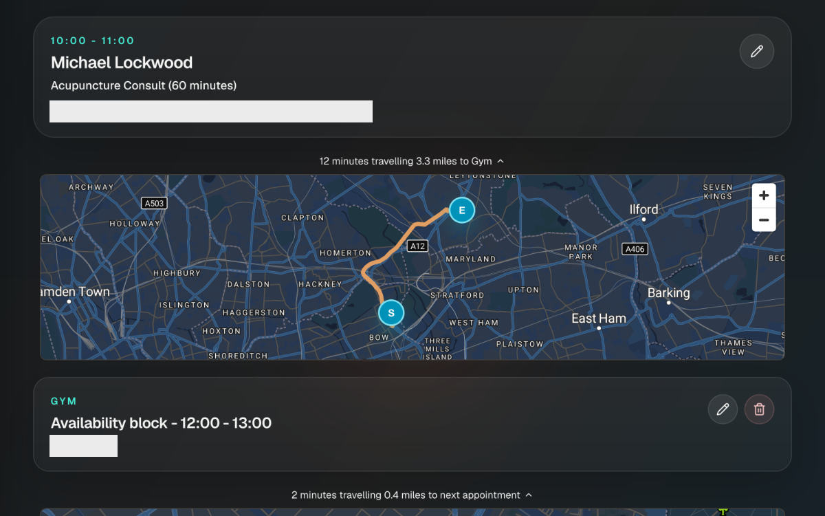Screen dimensions: 825x516
Task: Click the CLAPTON label on the map
Action: [x=302, y=217]
